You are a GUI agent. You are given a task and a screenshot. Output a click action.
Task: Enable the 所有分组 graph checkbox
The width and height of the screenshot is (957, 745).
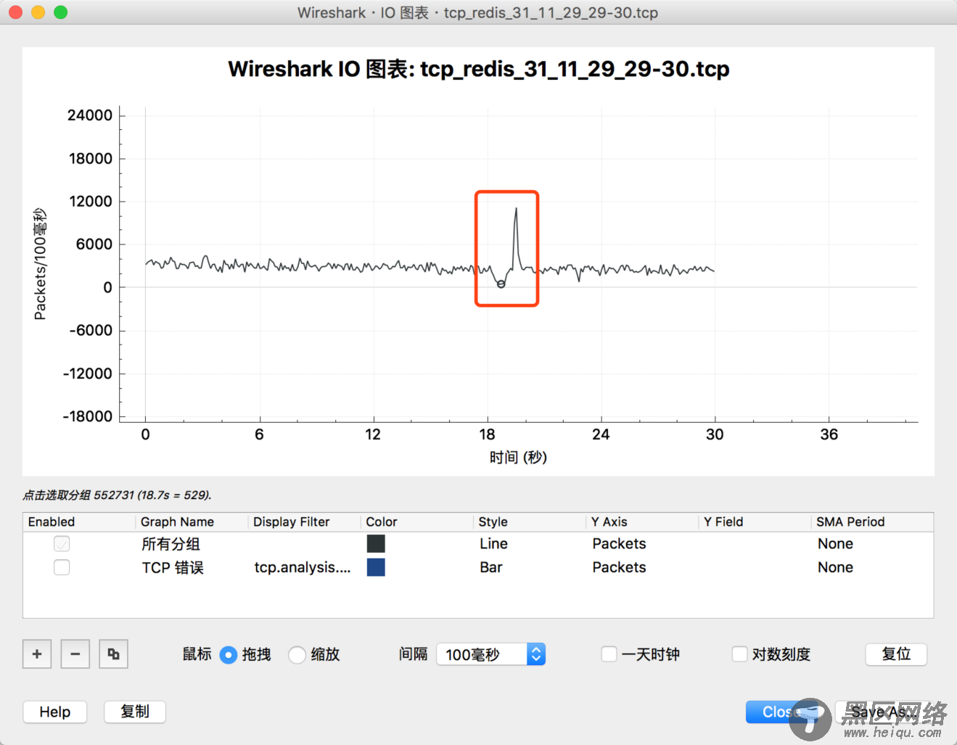point(62,543)
